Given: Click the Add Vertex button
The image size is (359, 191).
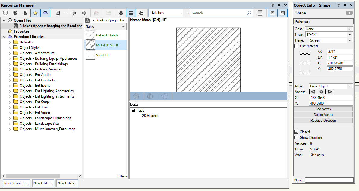Looking at the screenshot, I should coord(323,109).
